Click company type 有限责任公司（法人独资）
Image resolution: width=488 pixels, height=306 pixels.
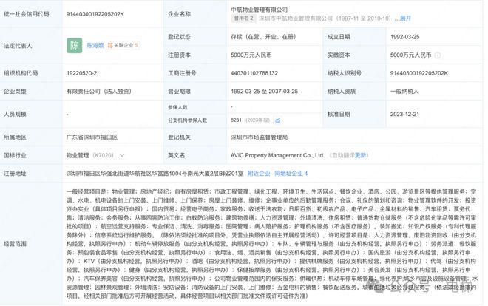pos(99,92)
